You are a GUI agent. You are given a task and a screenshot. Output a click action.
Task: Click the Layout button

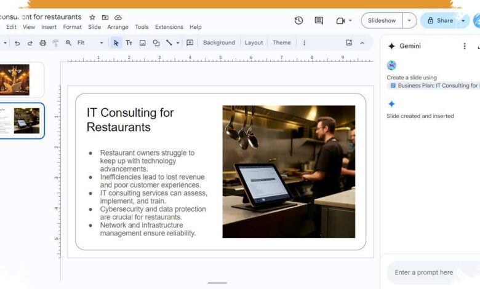coord(254,43)
